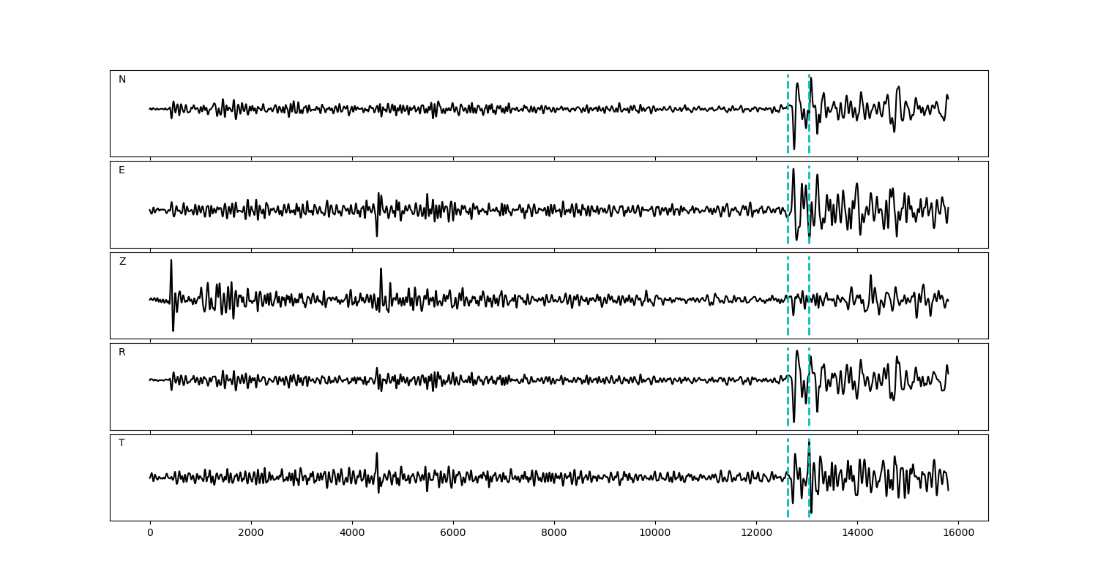Screen dimensions: 1098x585
Task: Select the Z component label
Action: (x=122, y=262)
